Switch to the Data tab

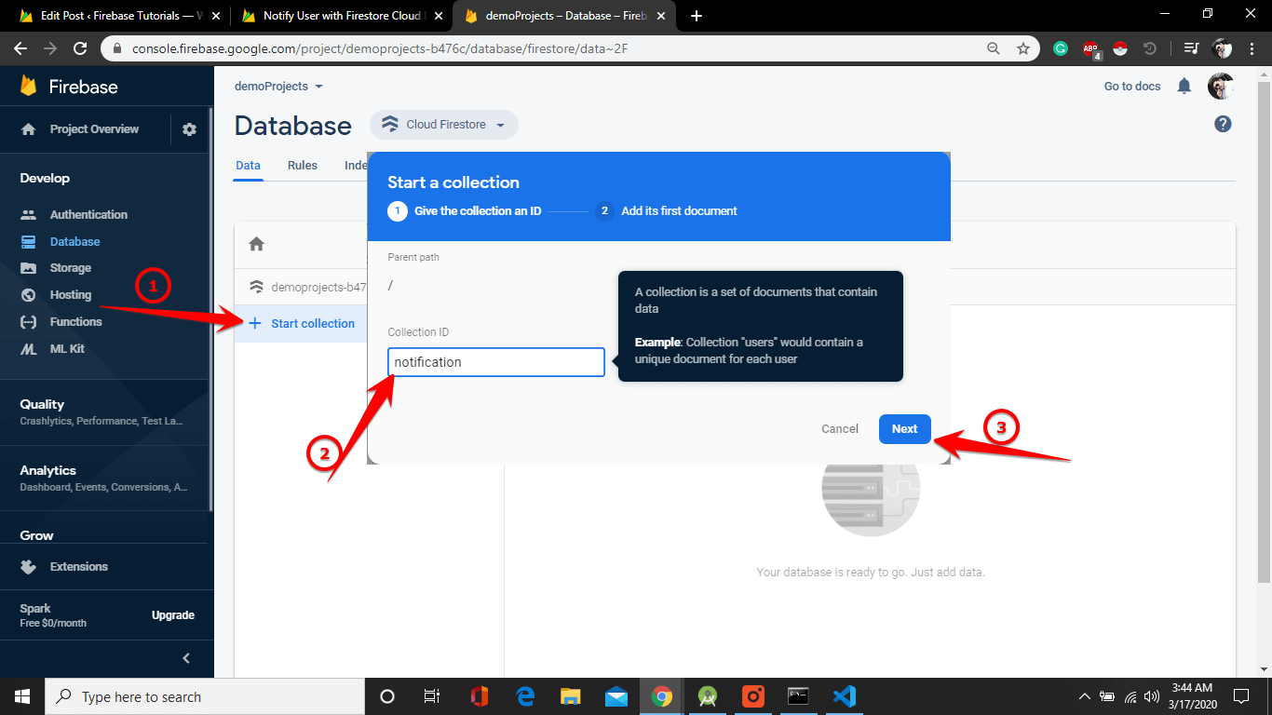248,166
